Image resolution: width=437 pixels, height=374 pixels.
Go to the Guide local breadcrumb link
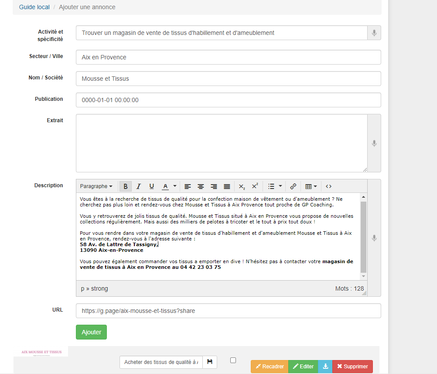(34, 7)
